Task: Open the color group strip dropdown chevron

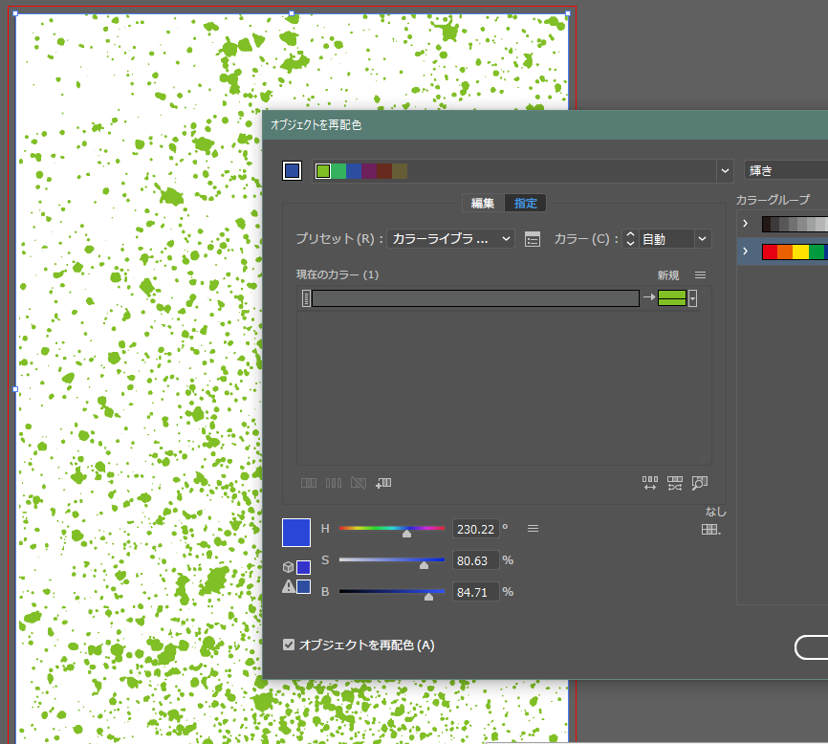Action: click(725, 171)
